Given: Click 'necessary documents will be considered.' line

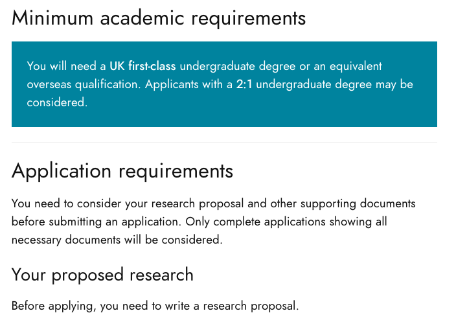Looking at the screenshot, I should coord(117,240).
